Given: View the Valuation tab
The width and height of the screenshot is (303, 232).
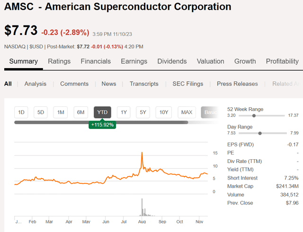Looking at the screenshot, I should pyautogui.click(x=210, y=61).
